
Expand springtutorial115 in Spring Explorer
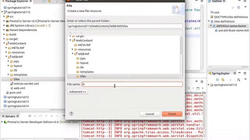tap(209, 85)
